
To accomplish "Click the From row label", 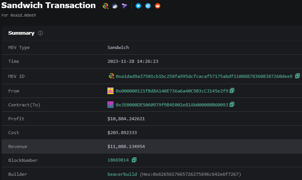I will coord(14,91).
